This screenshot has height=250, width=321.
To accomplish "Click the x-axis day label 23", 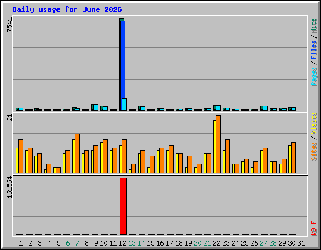I will click(226, 243).
